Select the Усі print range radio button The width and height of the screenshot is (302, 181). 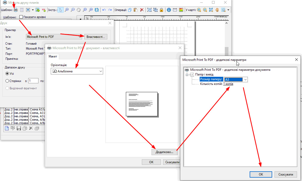point(7,74)
